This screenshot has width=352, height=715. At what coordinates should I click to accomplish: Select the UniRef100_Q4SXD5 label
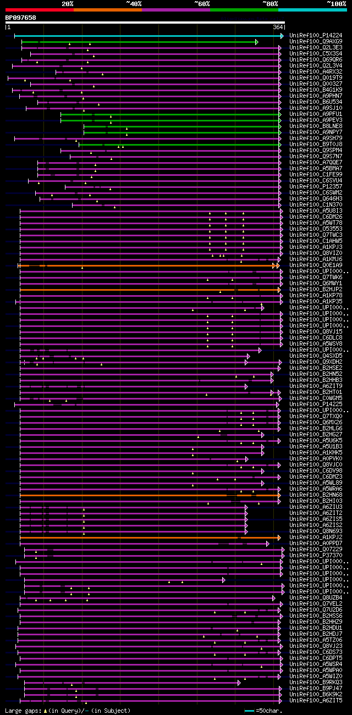316,356
